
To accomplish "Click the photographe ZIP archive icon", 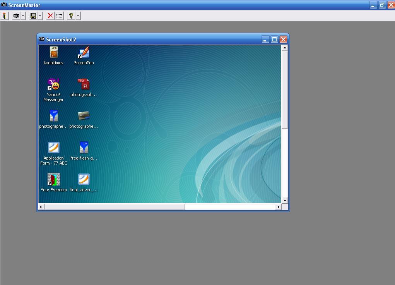I will tap(54, 116).
